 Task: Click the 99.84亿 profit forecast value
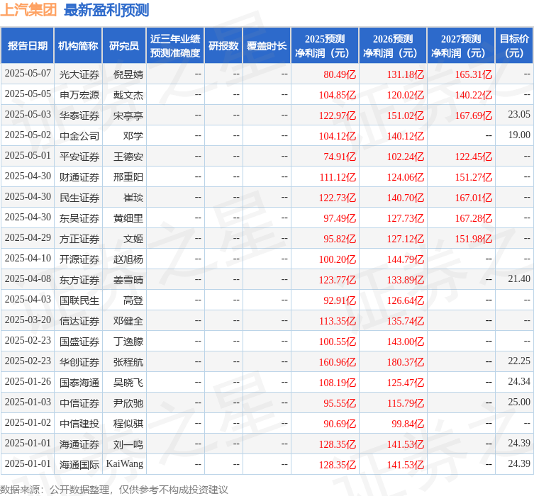408,424
